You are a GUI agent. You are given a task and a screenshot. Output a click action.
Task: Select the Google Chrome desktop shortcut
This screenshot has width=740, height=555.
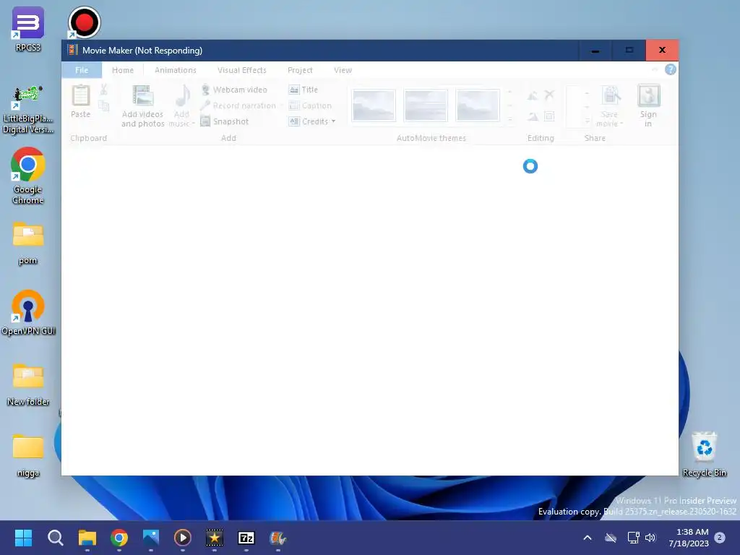click(28, 176)
